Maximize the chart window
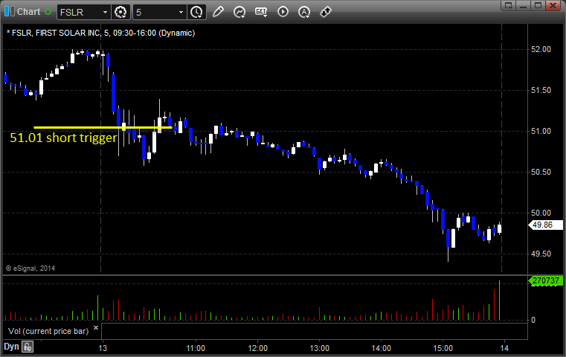 tap(538, 6)
